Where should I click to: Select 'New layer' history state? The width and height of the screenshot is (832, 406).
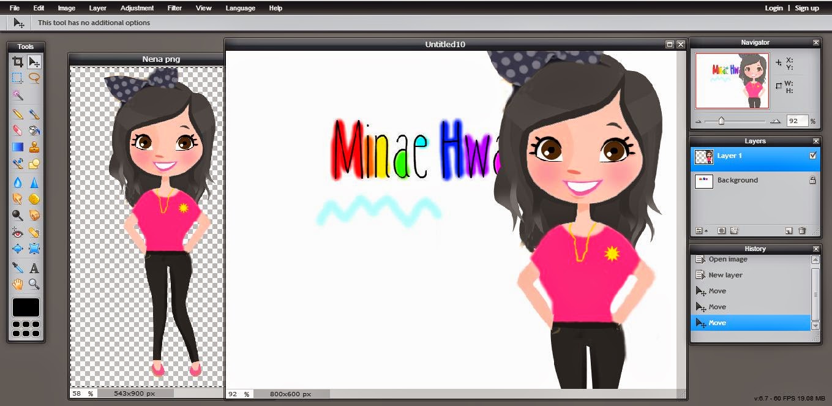click(x=751, y=275)
